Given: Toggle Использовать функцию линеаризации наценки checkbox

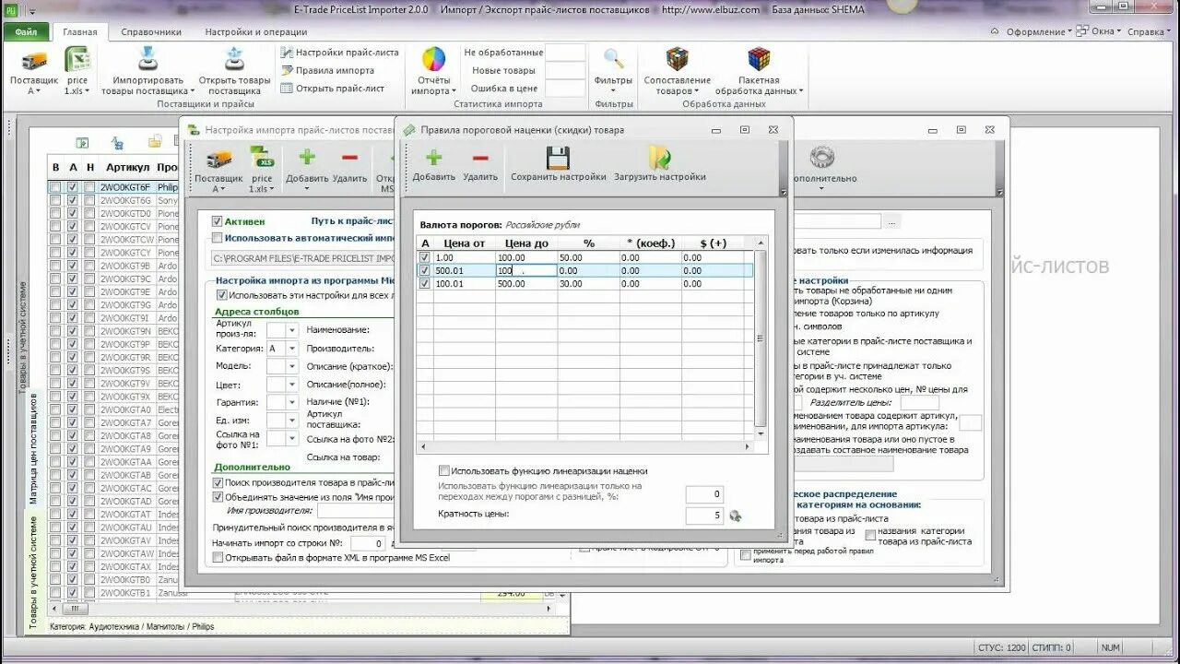Looking at the screenshot, I should click(444, 470).
